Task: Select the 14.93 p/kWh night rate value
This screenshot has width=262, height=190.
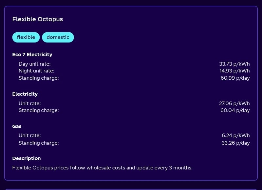Action: [x=234, y=71]
